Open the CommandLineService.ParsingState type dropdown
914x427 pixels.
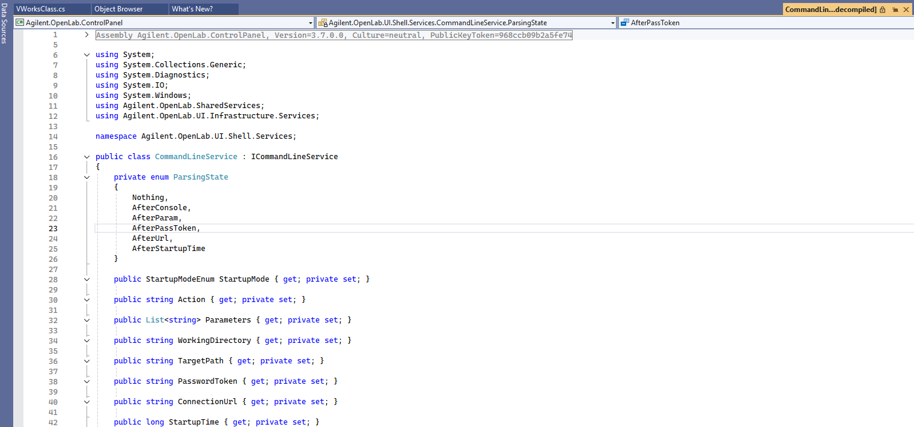click(x=467, y=23)
